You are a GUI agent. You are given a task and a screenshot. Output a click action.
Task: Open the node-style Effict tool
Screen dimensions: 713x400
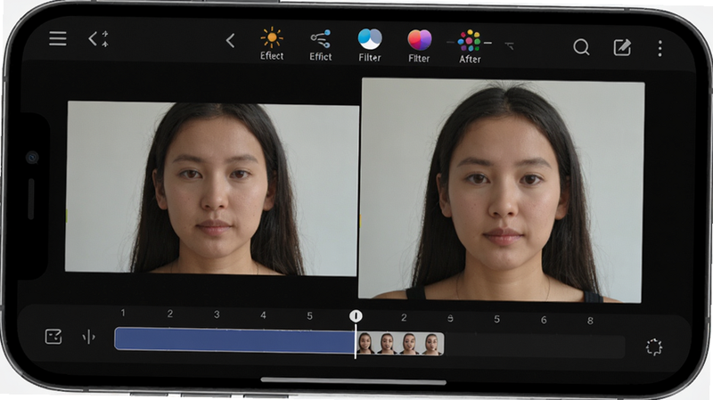pos(321,45)
